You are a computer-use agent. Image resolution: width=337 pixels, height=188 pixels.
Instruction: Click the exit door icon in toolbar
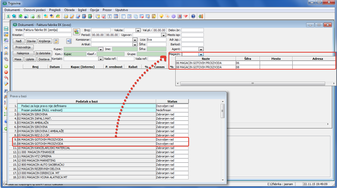coord(201,16)
